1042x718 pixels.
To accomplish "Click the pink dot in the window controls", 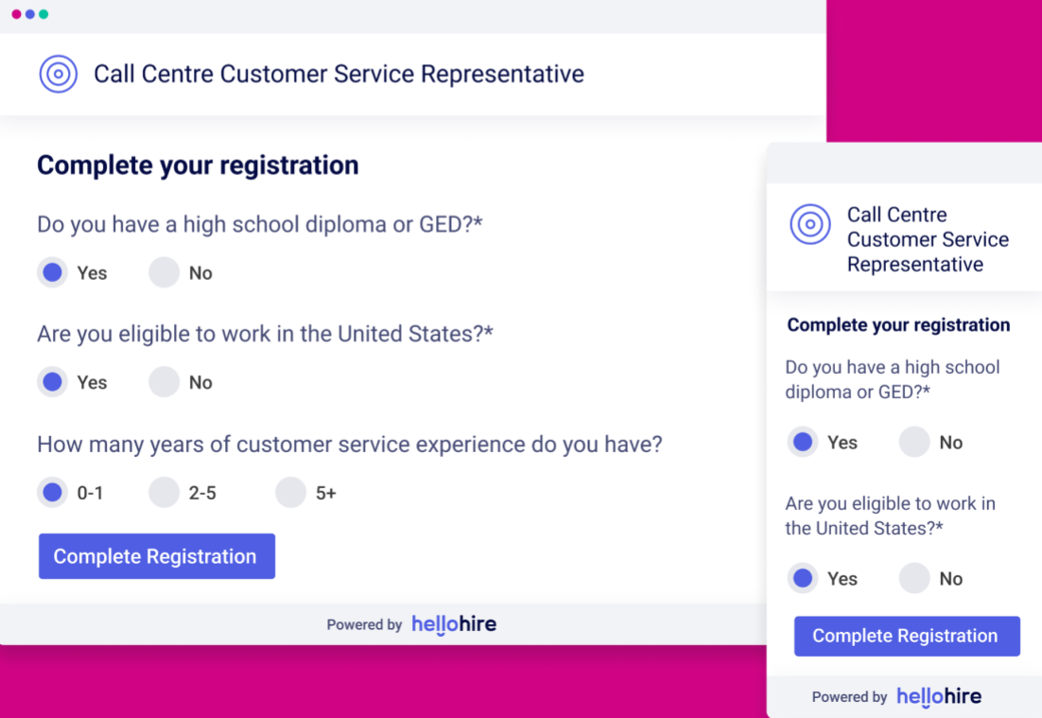I will pos(15,14).
